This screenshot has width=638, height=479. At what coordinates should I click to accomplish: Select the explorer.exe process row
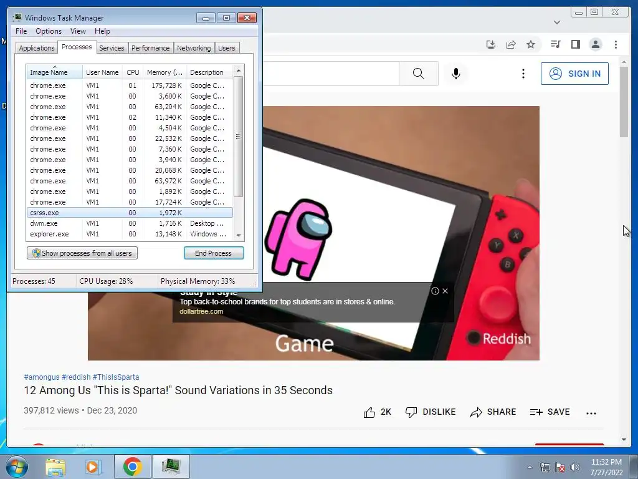tap(130, 234)
